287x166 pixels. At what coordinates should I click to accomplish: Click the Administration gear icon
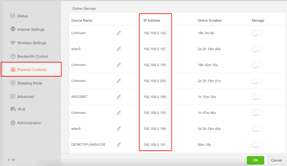point(13,123)
